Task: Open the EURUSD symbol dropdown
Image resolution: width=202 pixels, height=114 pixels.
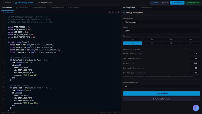Action: tap(161, 31)
